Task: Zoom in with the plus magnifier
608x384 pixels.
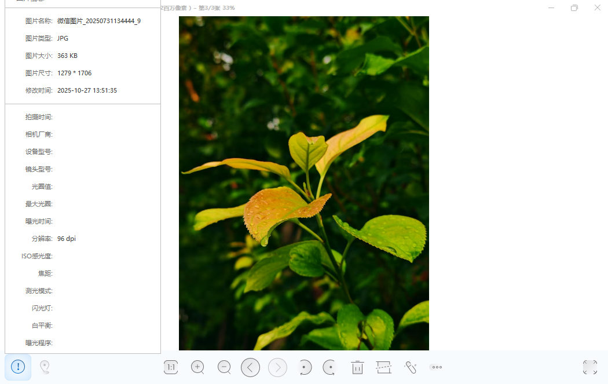Action: 197,367
